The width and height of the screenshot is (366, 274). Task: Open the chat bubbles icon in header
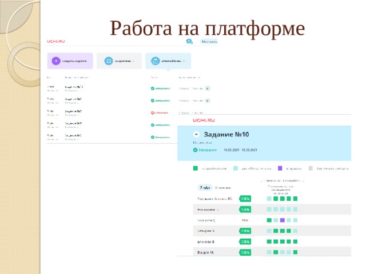189,42
